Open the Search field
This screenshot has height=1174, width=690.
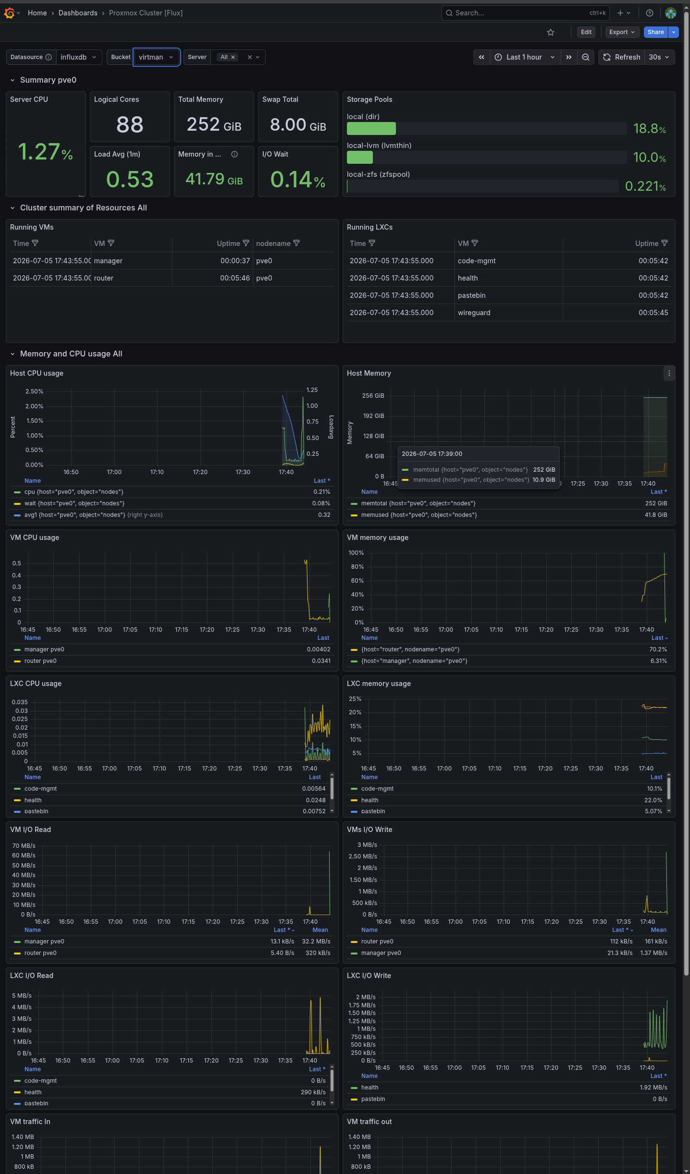point(525,13)
